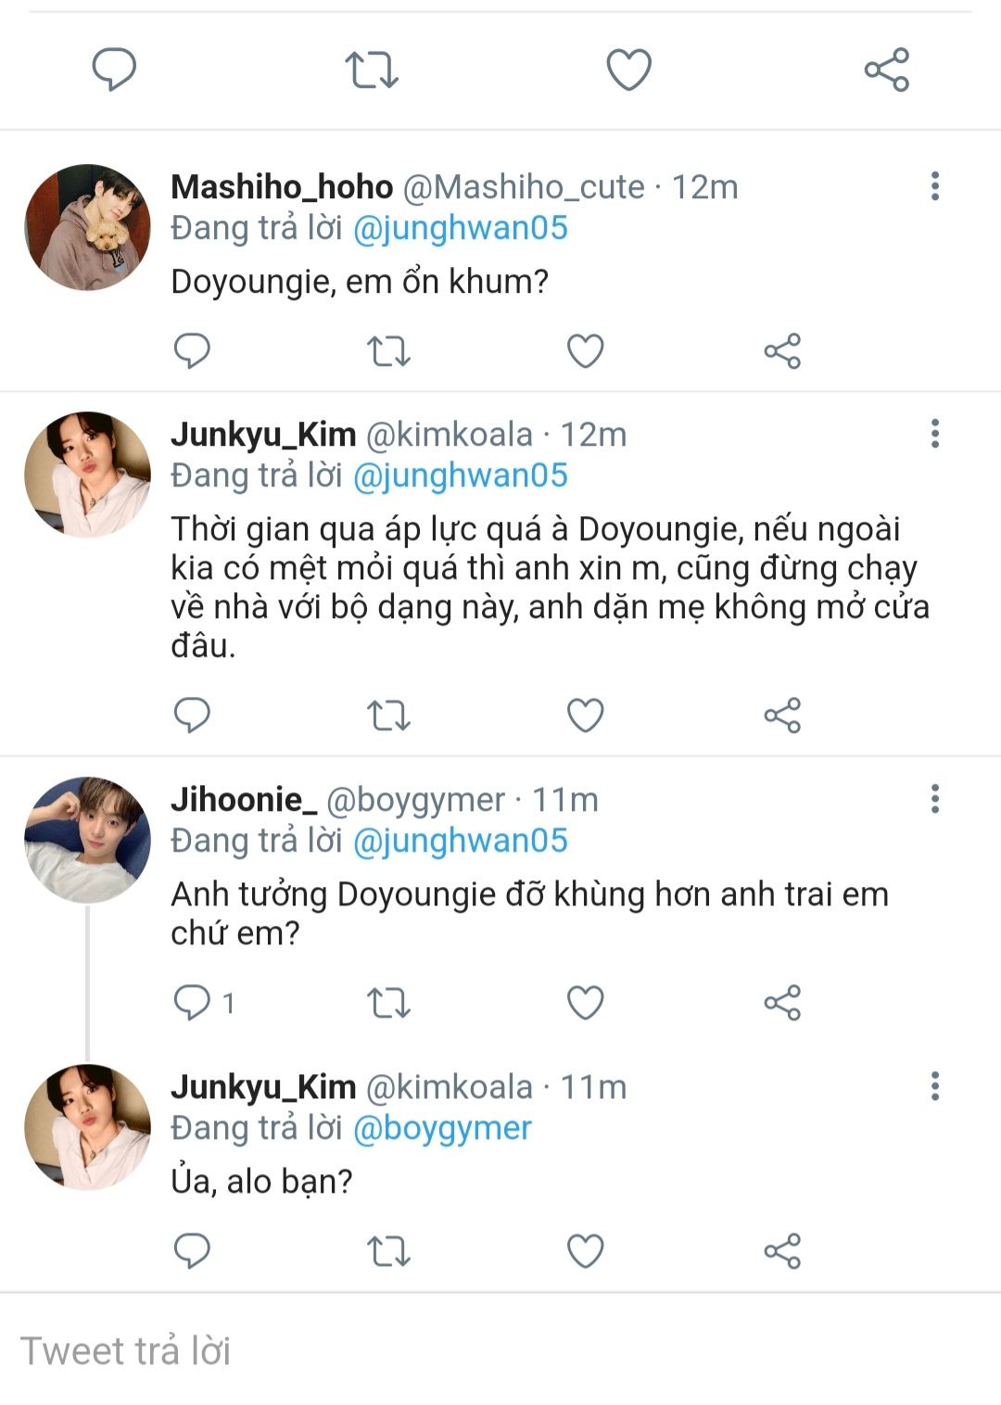Open the @boygymer mention link
This screenshot has width=1001, height=1405.
[442, 1128]
